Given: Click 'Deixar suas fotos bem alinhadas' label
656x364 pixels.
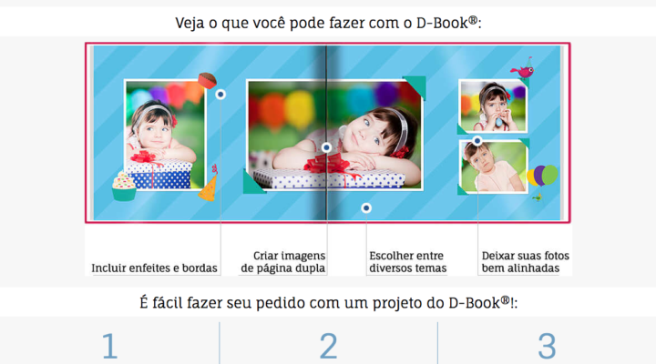Looking at the screenshot, I should (x=525, y=262).
